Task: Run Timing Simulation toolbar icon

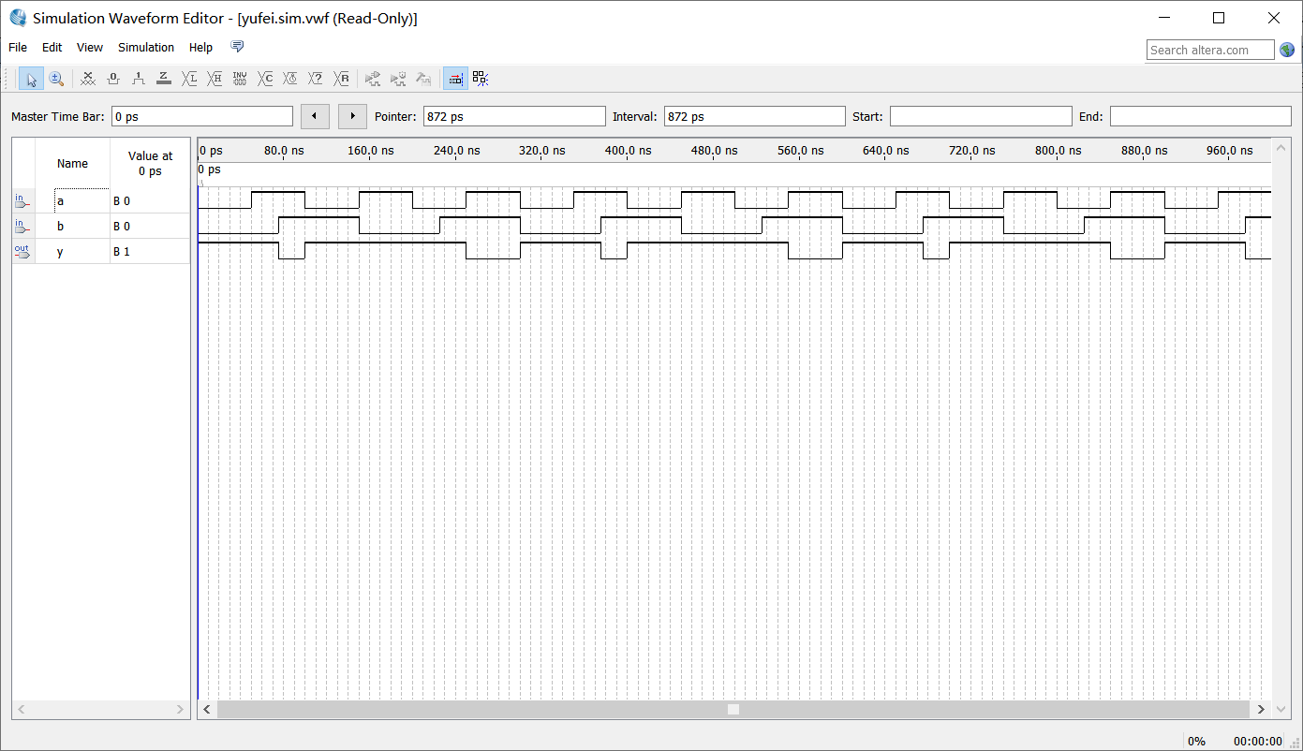Action: click(x=398, y=79)
